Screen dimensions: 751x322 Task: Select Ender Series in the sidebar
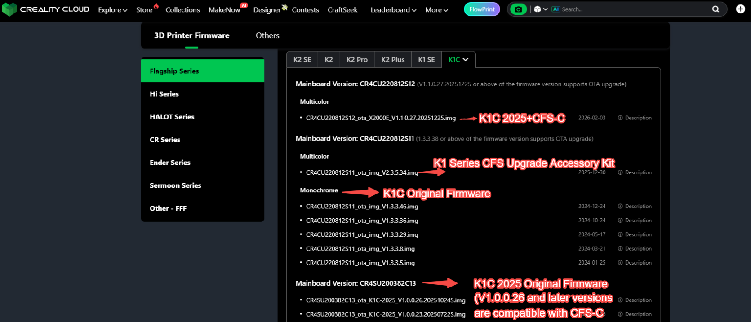point(170,163)
